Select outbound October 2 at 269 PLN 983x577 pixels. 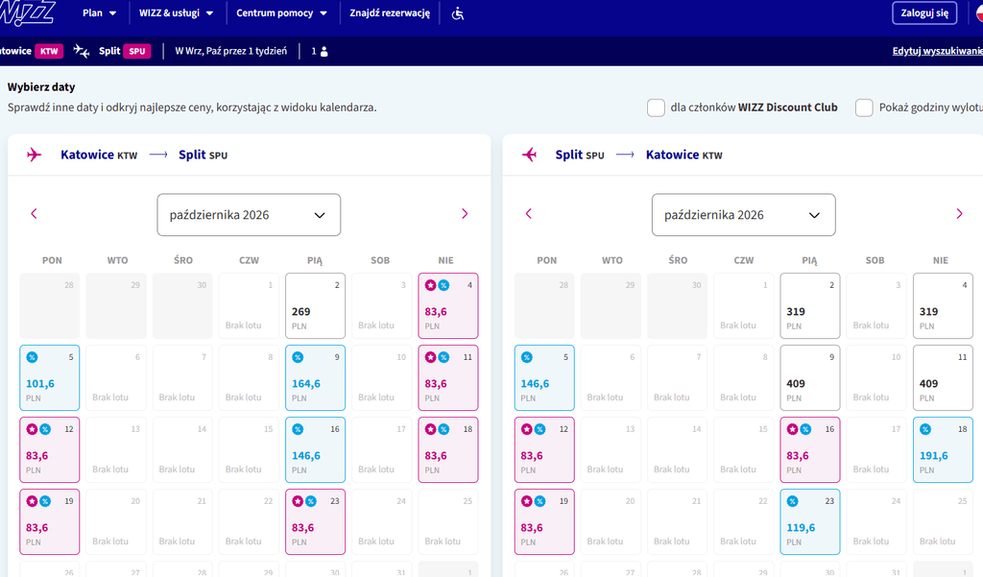click(315, 306)
